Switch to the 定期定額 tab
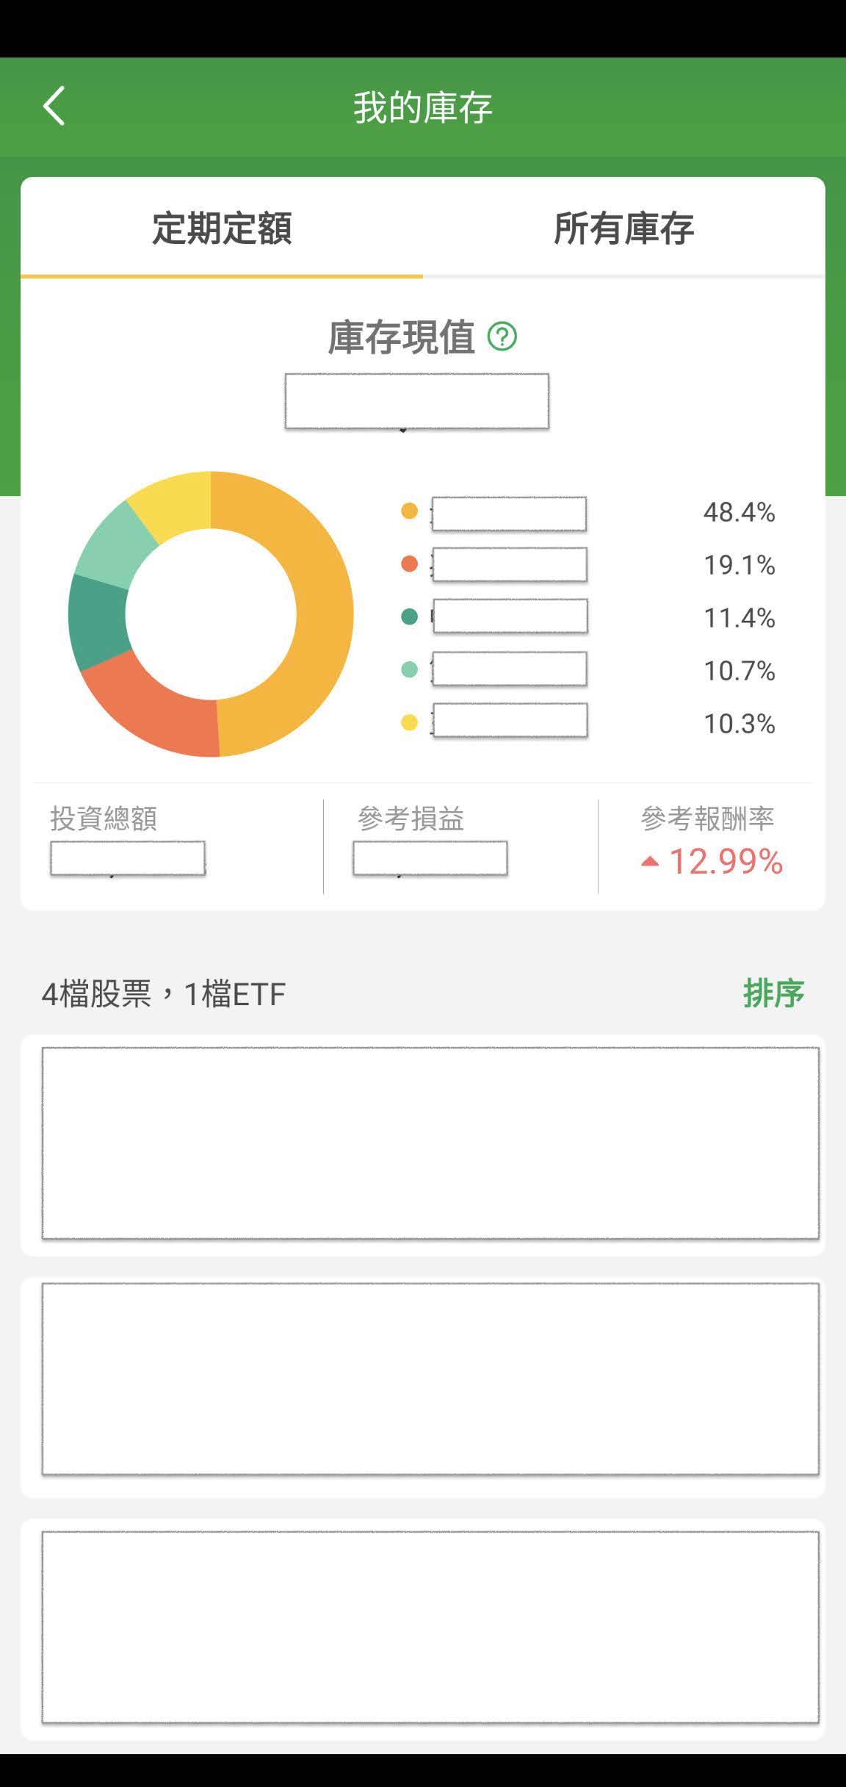The width and height of the screenshot is (846, 1787). pyautogui.click(x=222, y=228)
